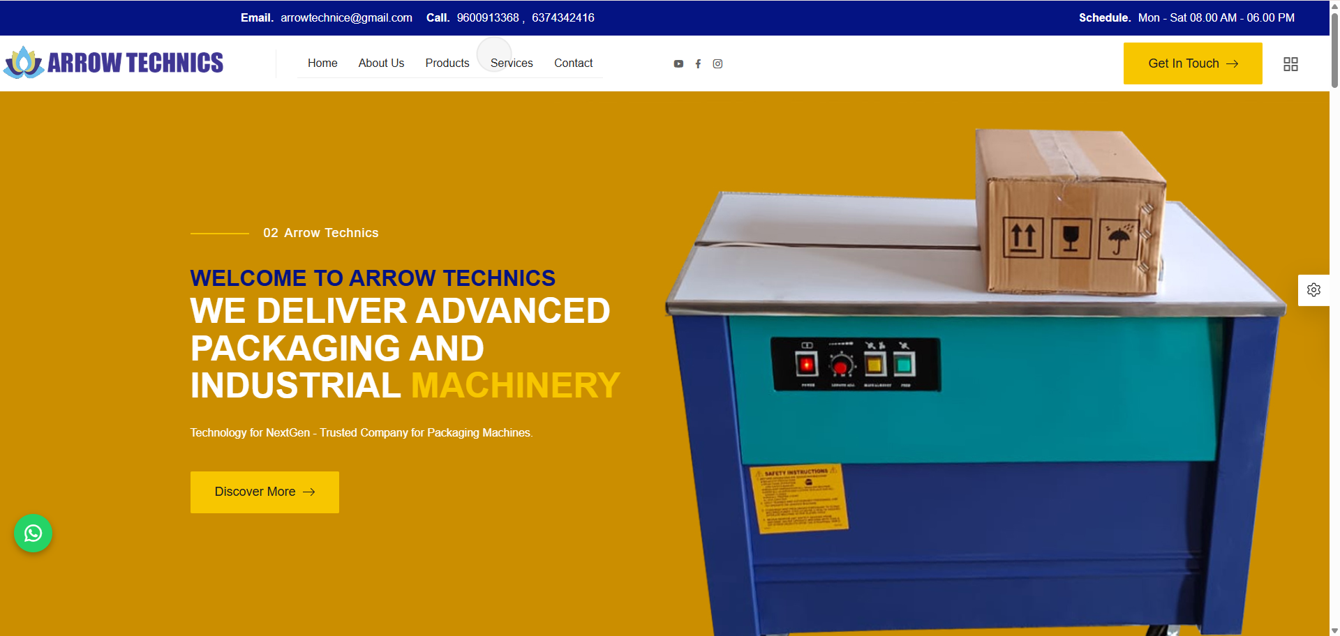Call the number 9600913368
Viewport: 1340px width, 636px height.
pyautogui.click(x=488, y=17)
